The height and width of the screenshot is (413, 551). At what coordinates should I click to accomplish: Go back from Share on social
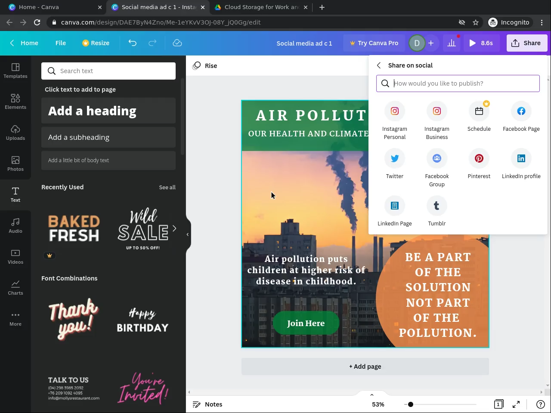tap(379, 65)
